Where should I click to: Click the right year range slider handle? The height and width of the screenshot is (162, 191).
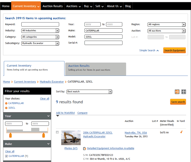[44, 135]
